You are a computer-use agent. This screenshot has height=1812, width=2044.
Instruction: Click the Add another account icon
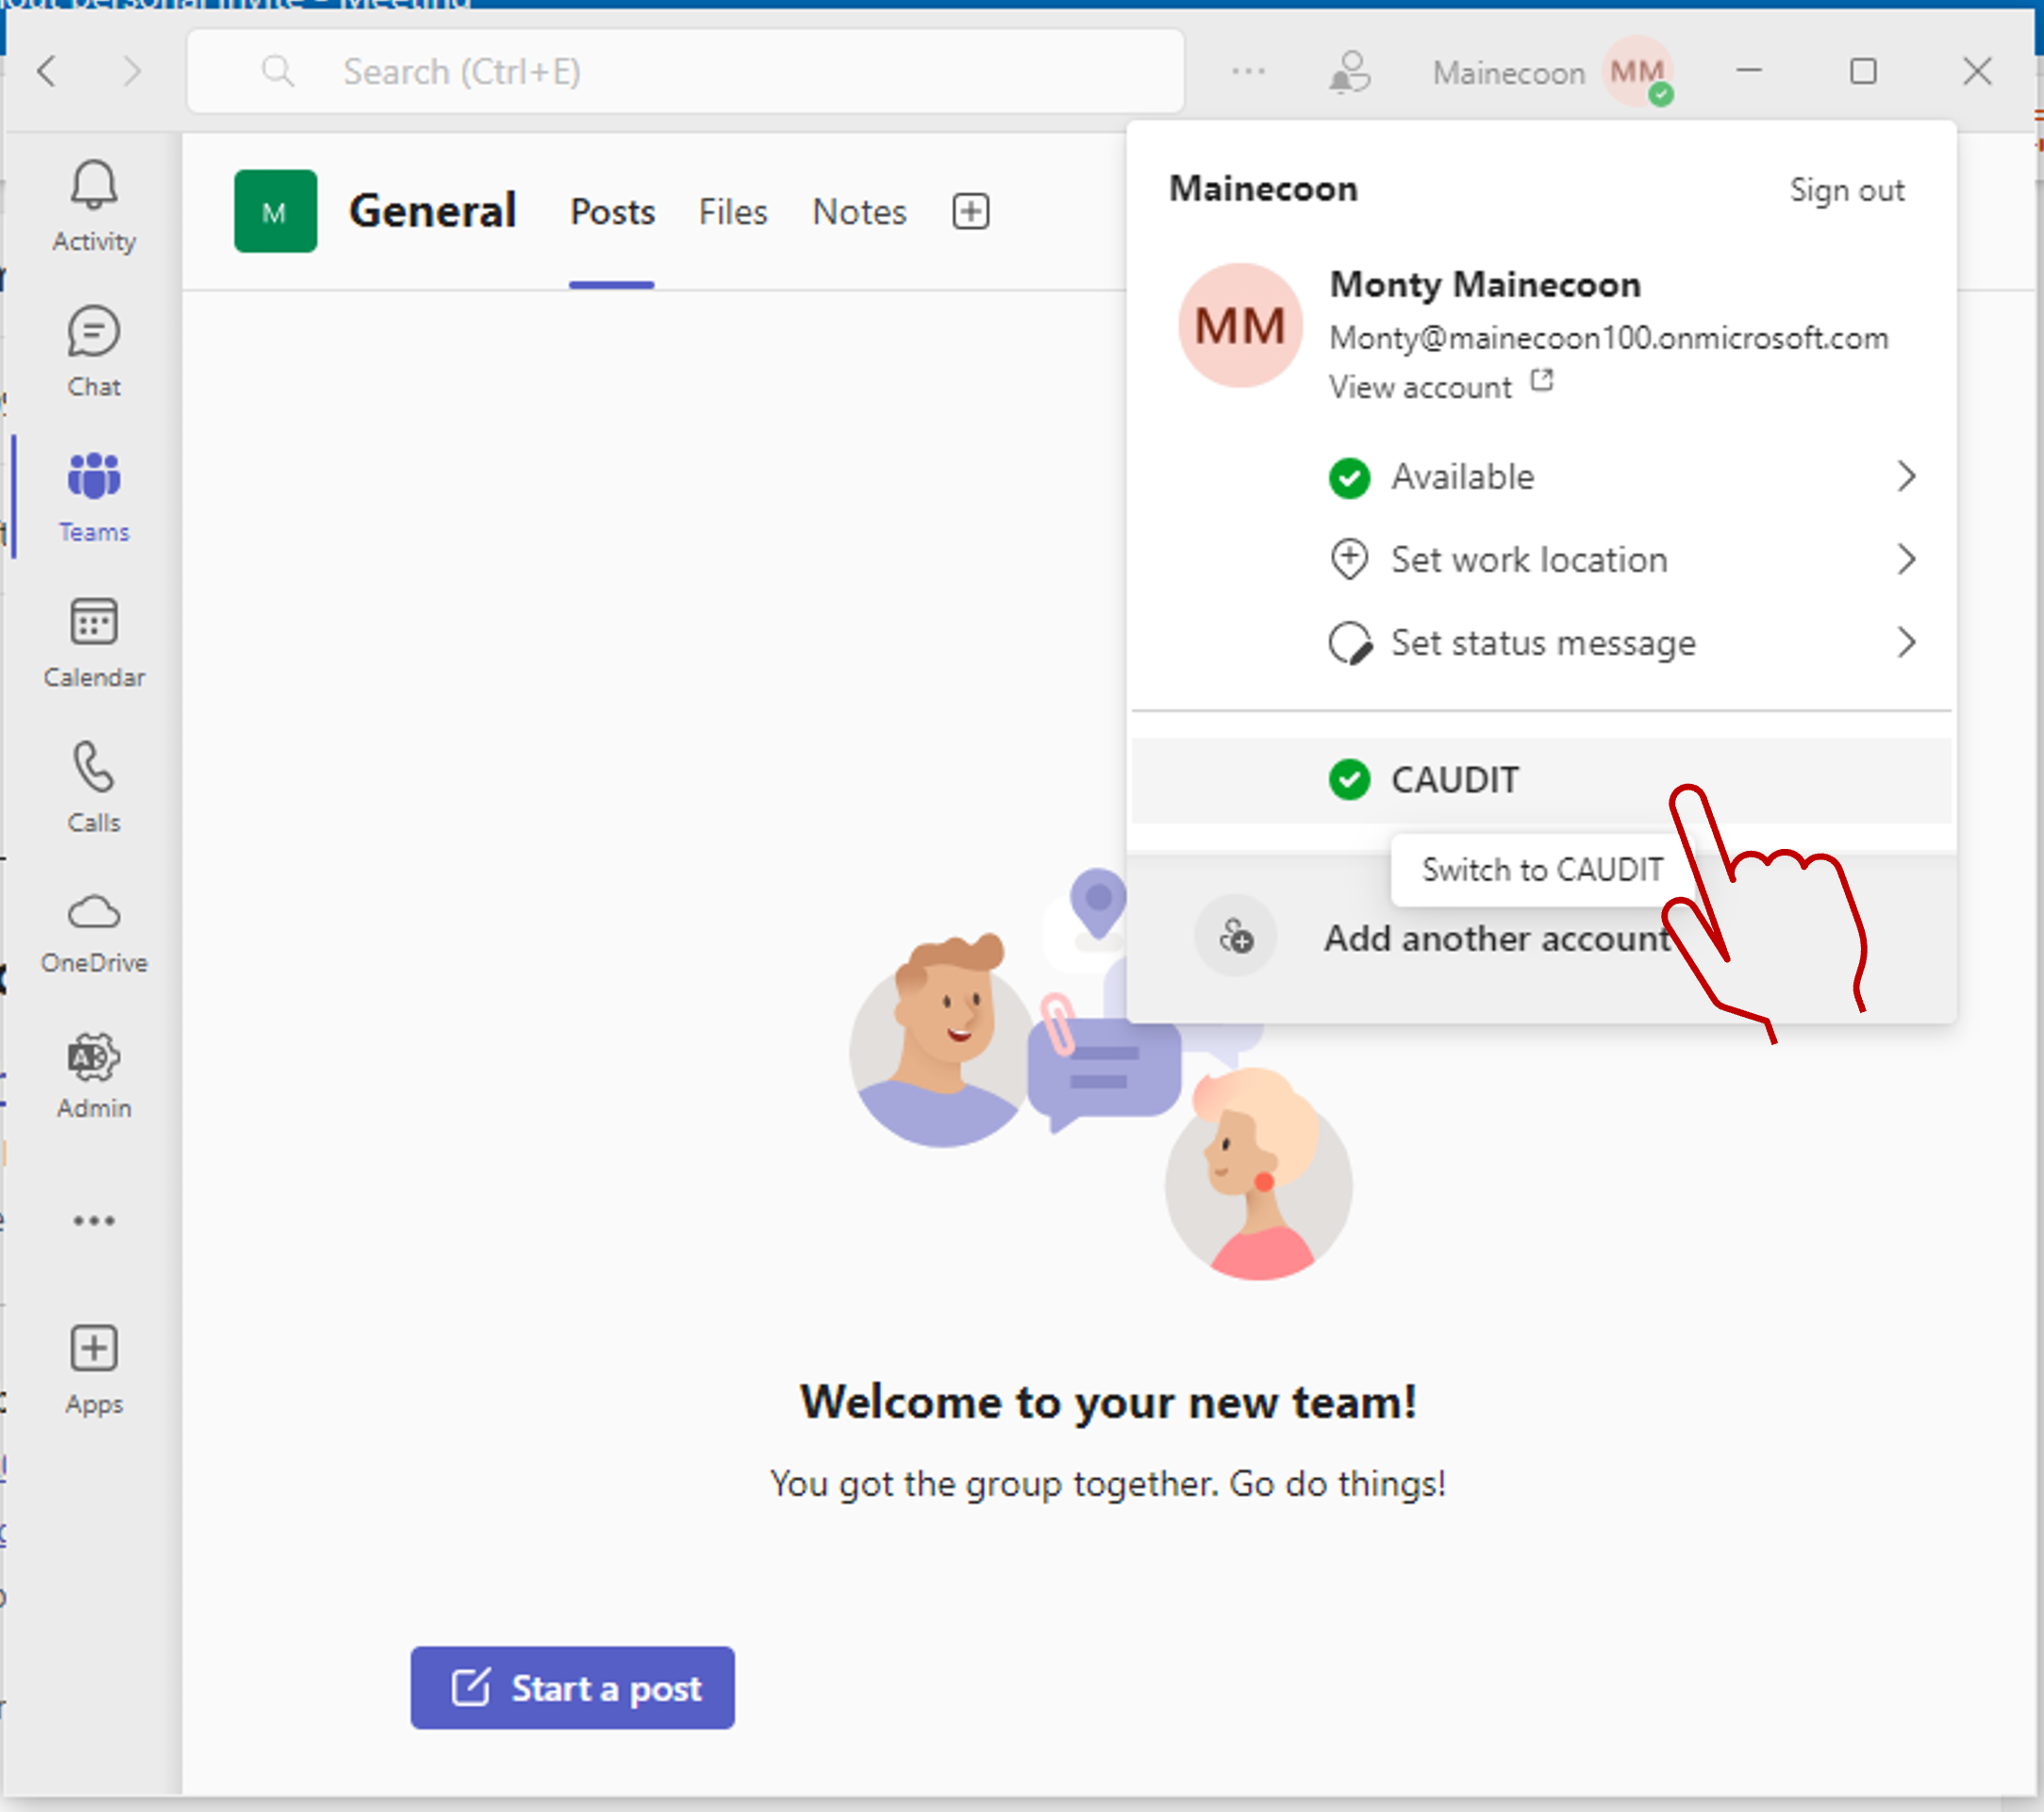[1236, 936]
